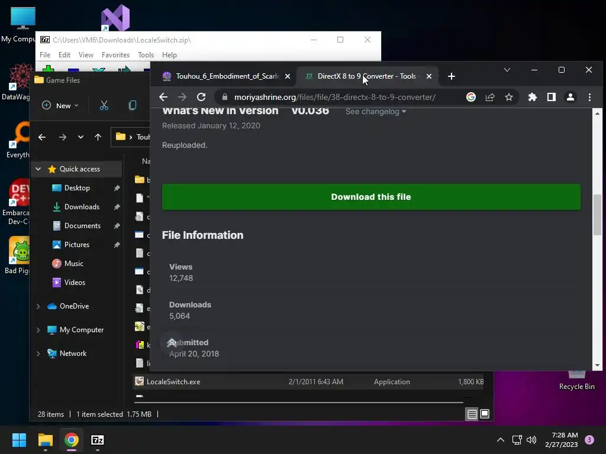Open File menu in 7-Zip window
The width and height of the screenshot is (606, 454).
(45, 55)
